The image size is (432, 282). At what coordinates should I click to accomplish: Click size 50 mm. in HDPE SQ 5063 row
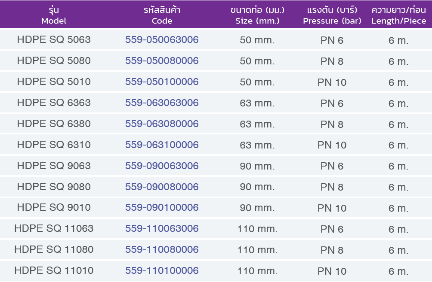pyautogui.click(x=257, y=40)
